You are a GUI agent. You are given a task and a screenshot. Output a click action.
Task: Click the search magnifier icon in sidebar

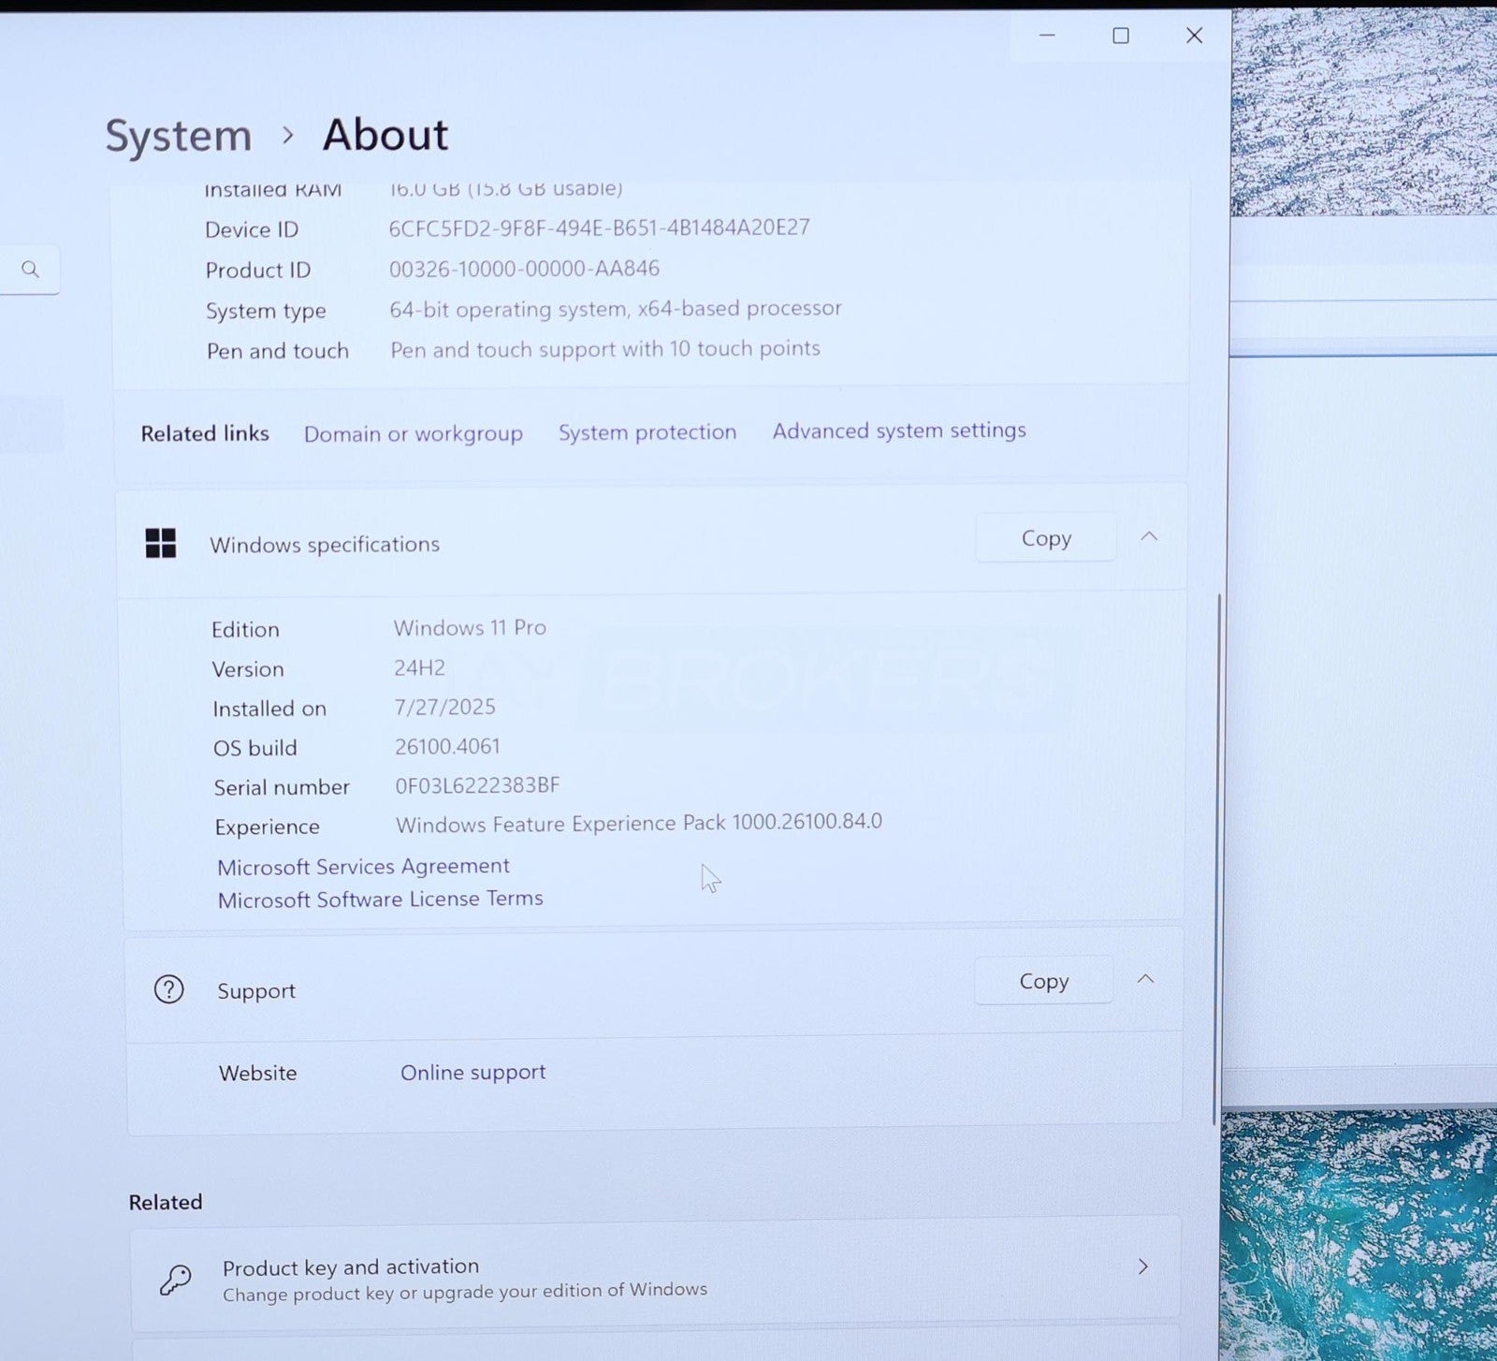(30, 270)
